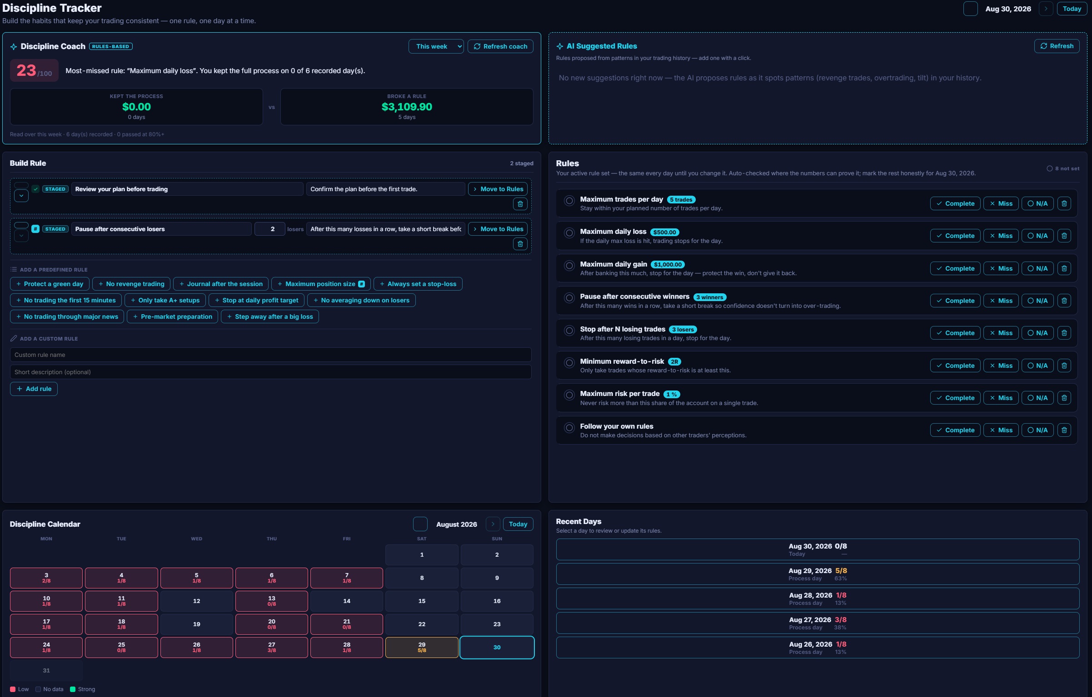
Task: Add predefined rule No revenge trading
Action: (131, 284)
